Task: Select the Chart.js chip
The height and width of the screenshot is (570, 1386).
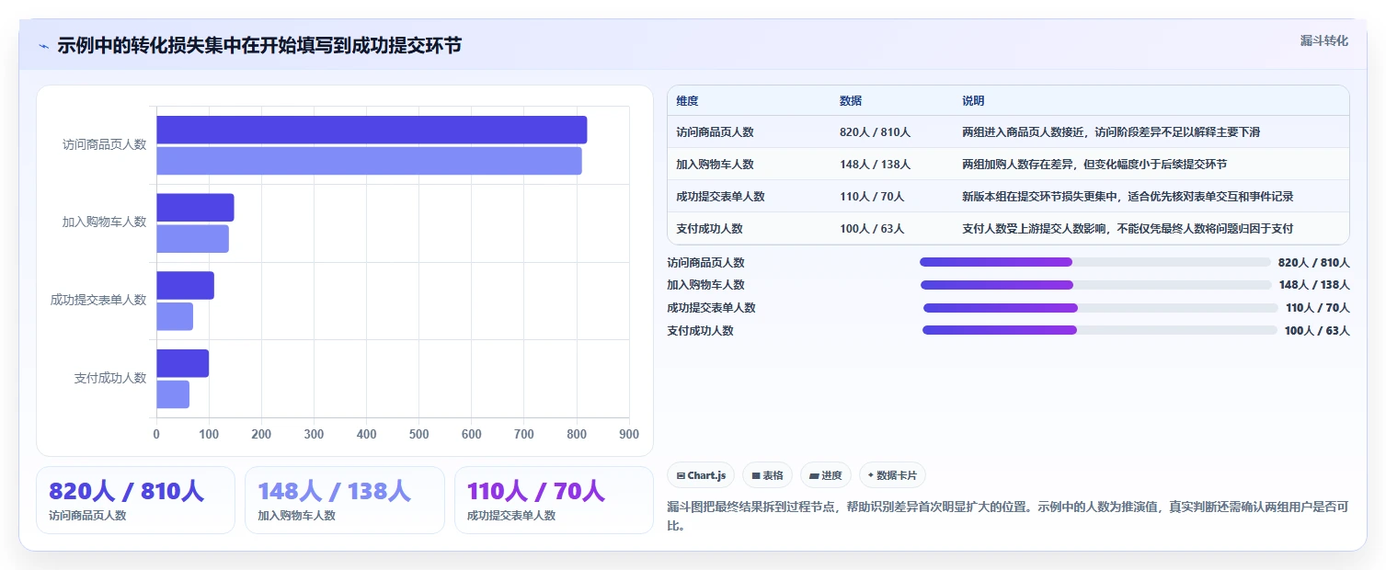Action: click(701, 475)
